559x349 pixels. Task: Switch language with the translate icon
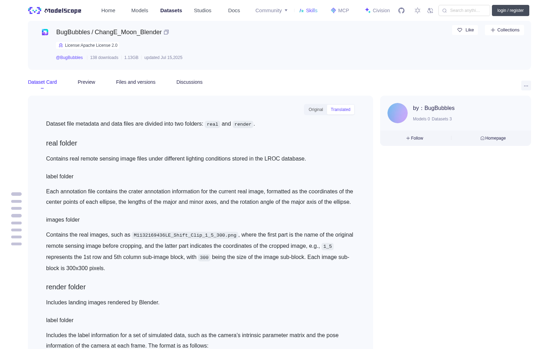coord(430,10)
